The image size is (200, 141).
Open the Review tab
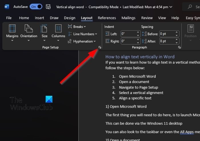147,18
